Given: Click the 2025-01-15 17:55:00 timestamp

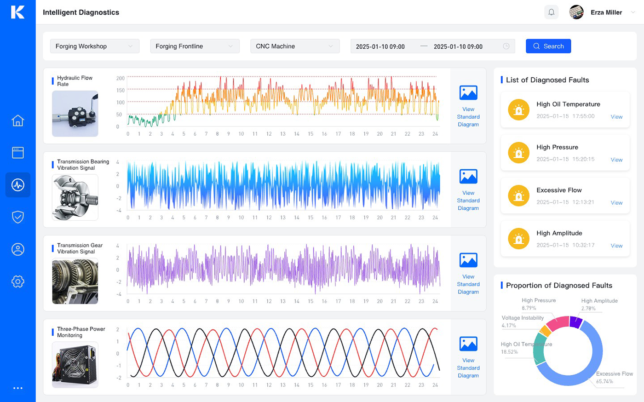Looking at the screenshot, I should tap(565, 116).
